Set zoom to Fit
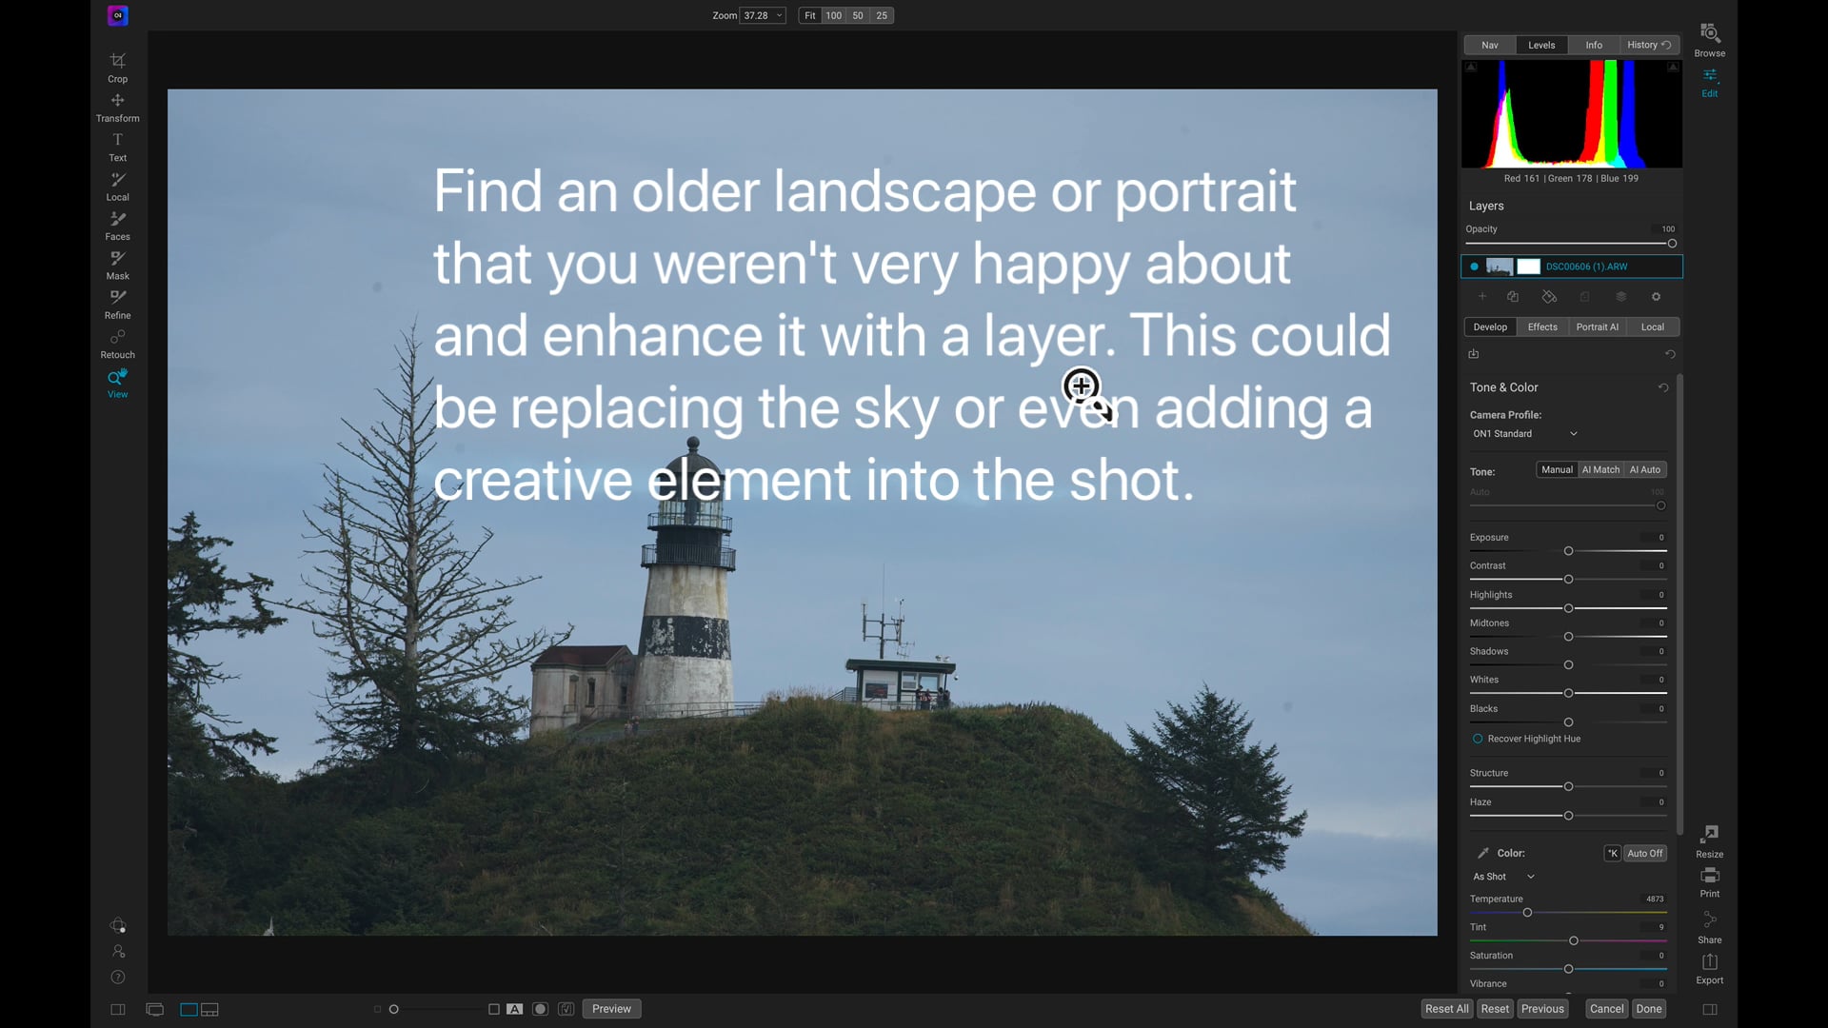Viewport: 1828px width, 1028px height. pyautogui.click(x=810, y=15)
